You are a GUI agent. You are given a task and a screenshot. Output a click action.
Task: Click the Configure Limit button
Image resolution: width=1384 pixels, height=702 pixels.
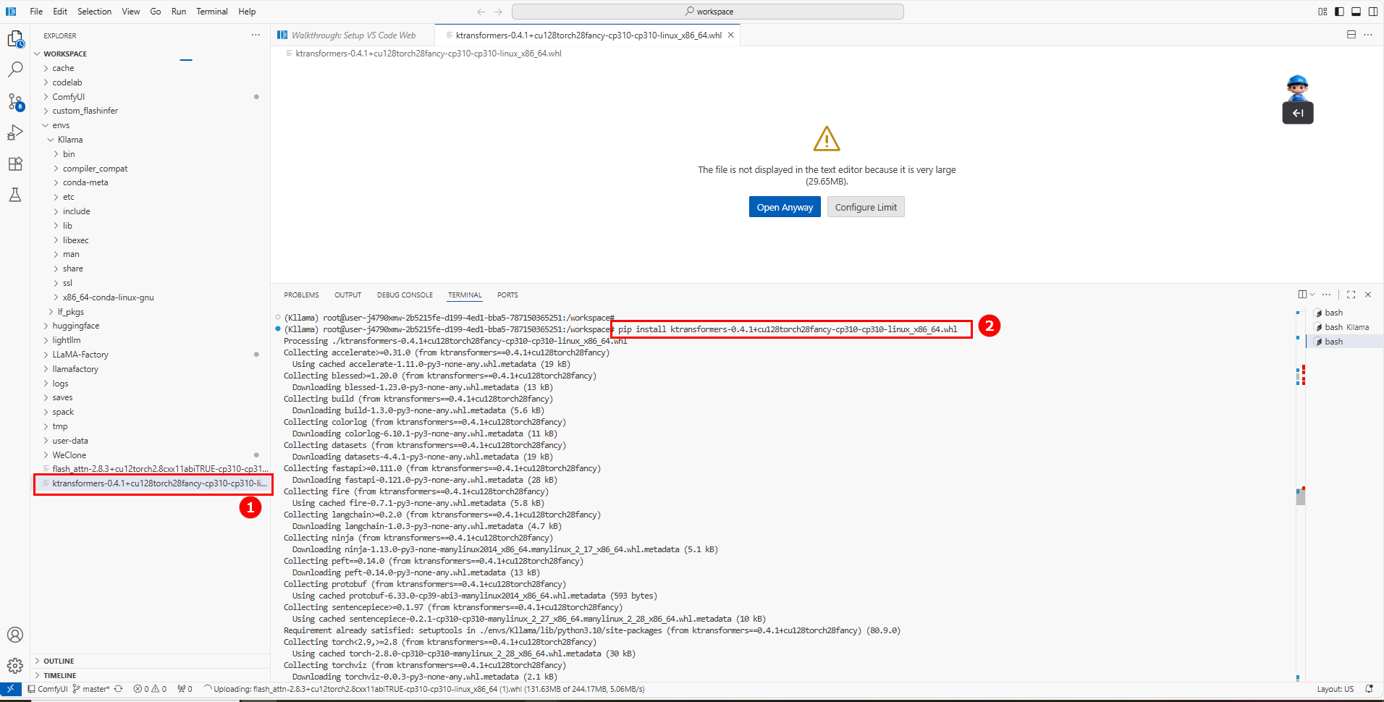click(x=866, y=207)
